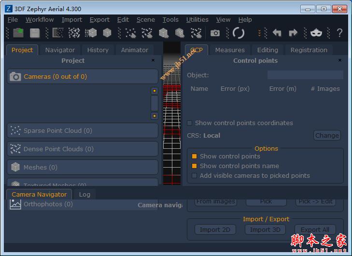Click the Object input field

click(305, 75)
